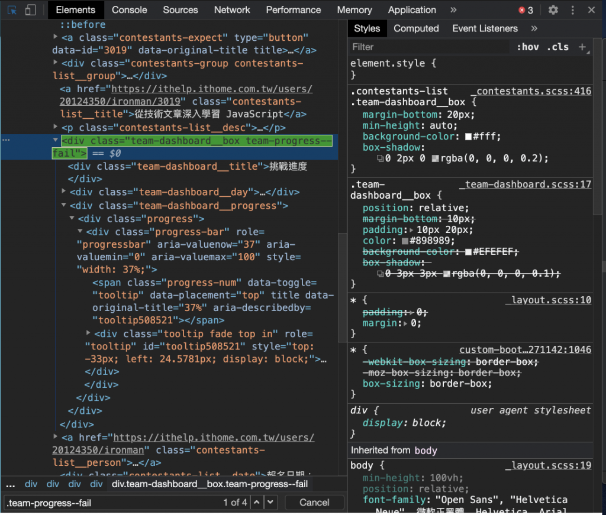This screenshot has width=606, height=515.
Task: Click the #fff background-color swatch
Action: tap(469, 137)
